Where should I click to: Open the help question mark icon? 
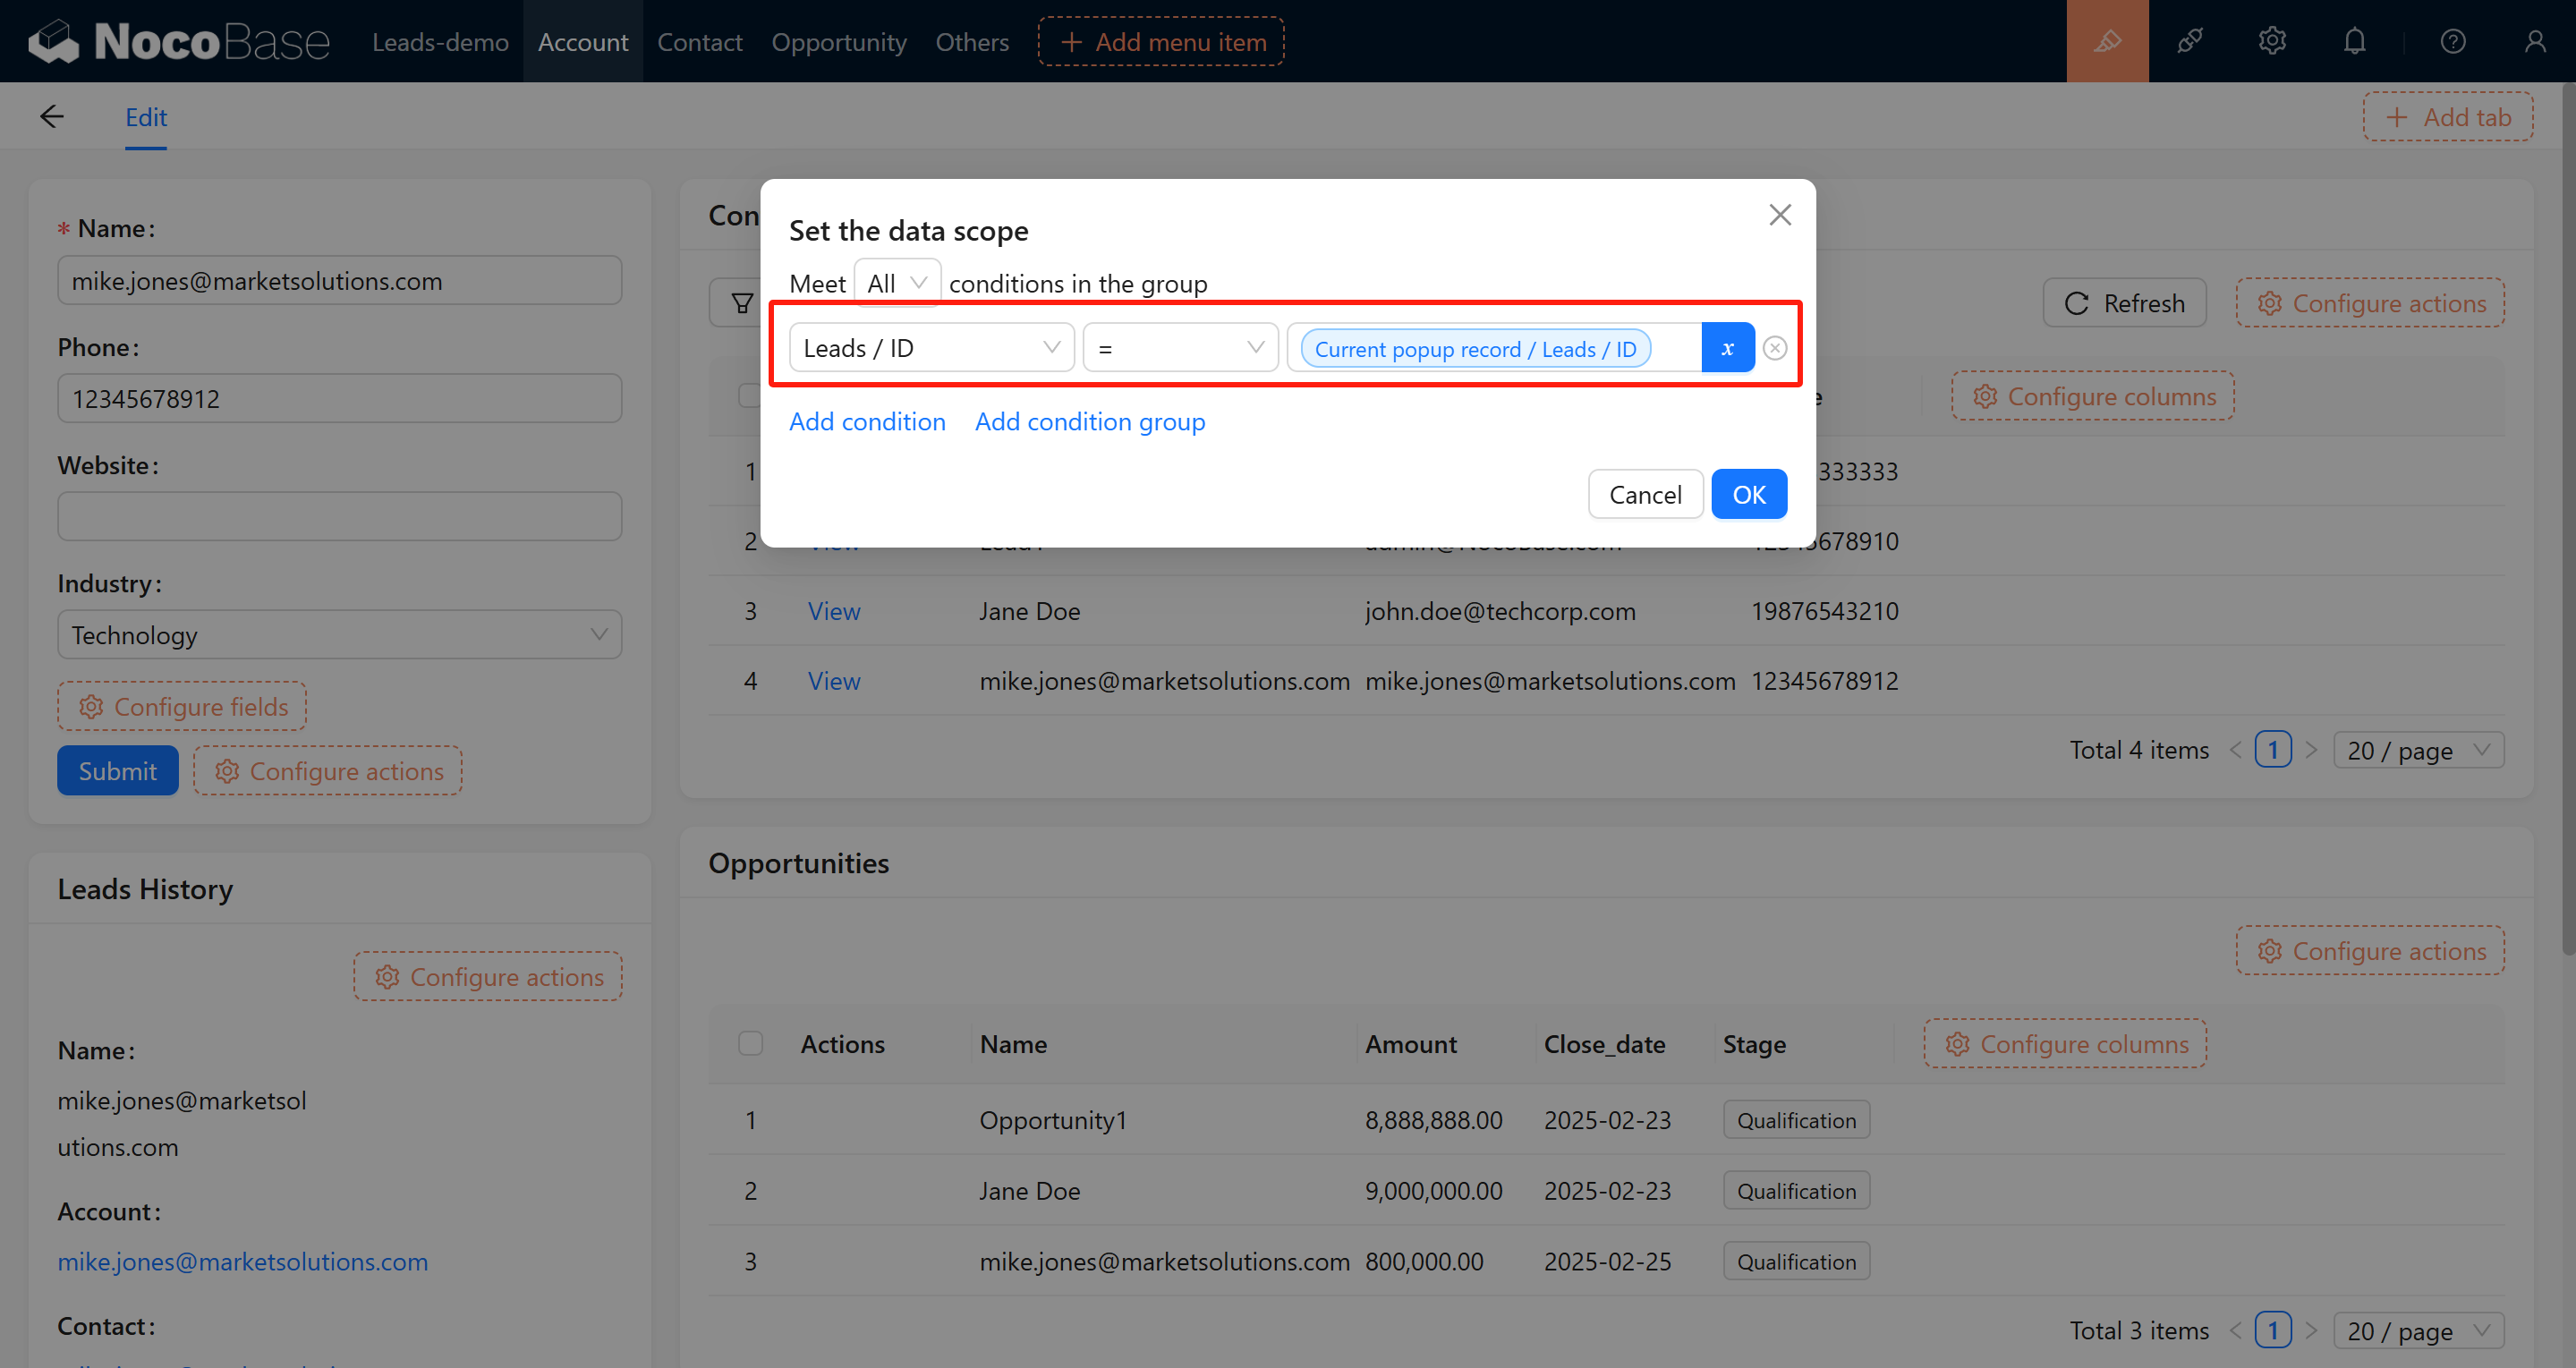(x=2452, y=41)
